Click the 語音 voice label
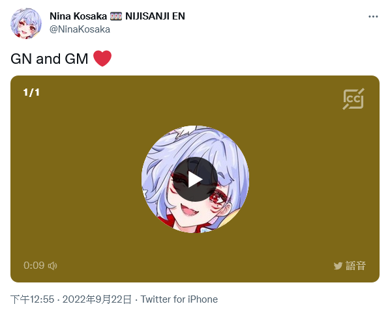This screenshot has width=390, height=315. tap(355, 266)
